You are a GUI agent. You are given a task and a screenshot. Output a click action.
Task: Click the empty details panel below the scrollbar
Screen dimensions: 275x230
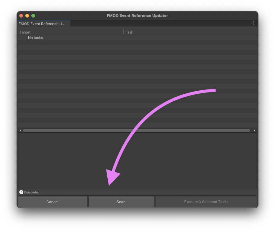coord(137,160)
